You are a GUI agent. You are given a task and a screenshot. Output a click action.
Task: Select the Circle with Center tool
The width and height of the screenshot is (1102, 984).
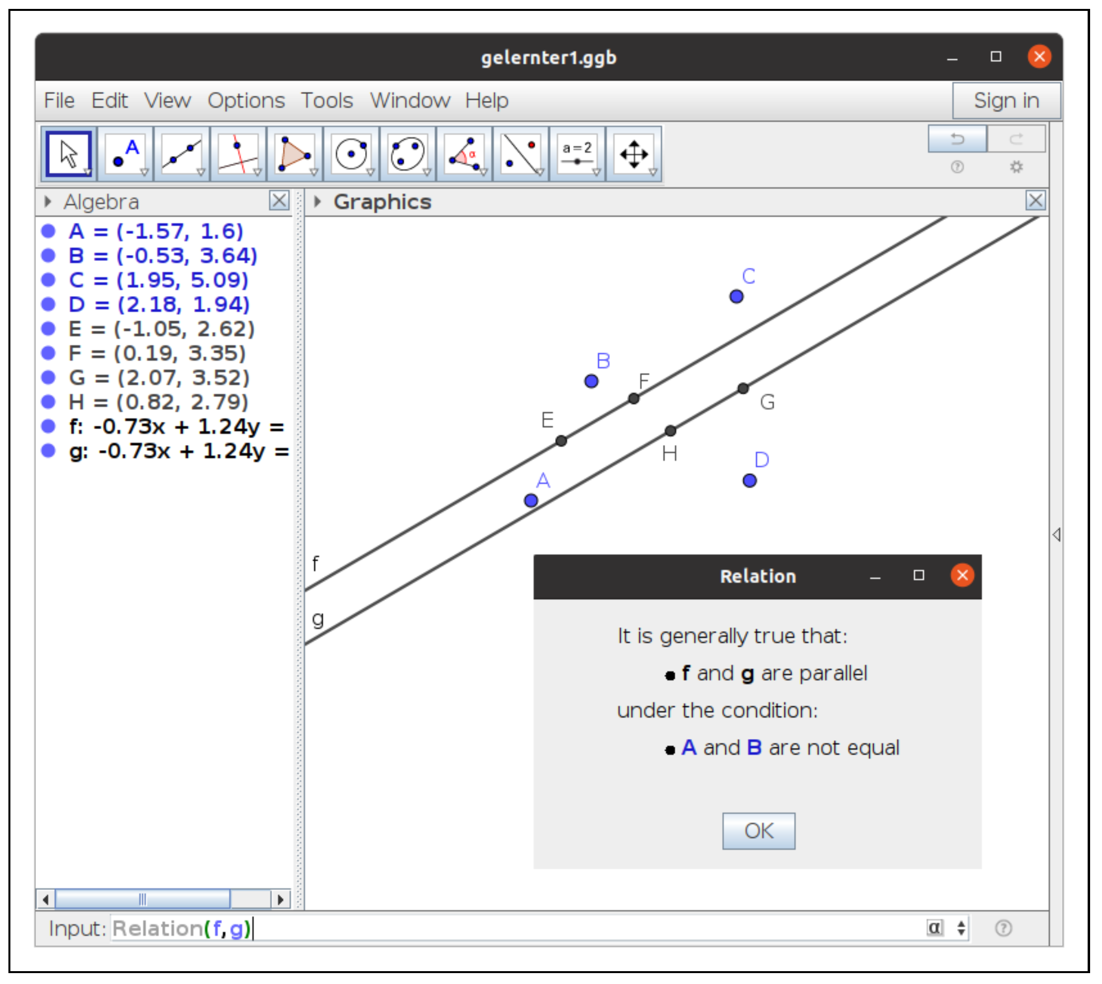[x=351, y=154]
